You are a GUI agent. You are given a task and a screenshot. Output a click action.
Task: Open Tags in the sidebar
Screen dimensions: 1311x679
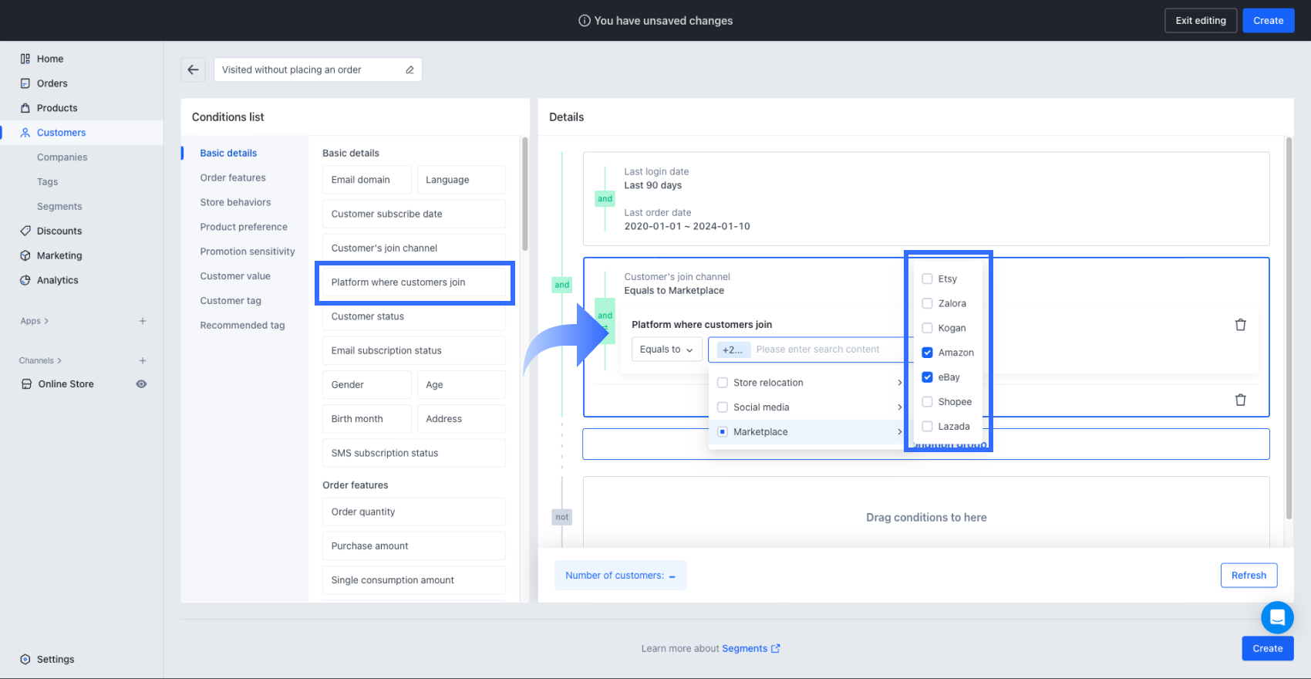coord(48,182)
